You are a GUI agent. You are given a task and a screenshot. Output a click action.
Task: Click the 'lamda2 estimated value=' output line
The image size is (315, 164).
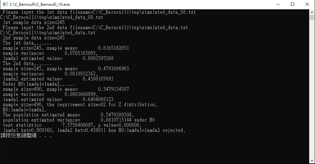[58, 79]
